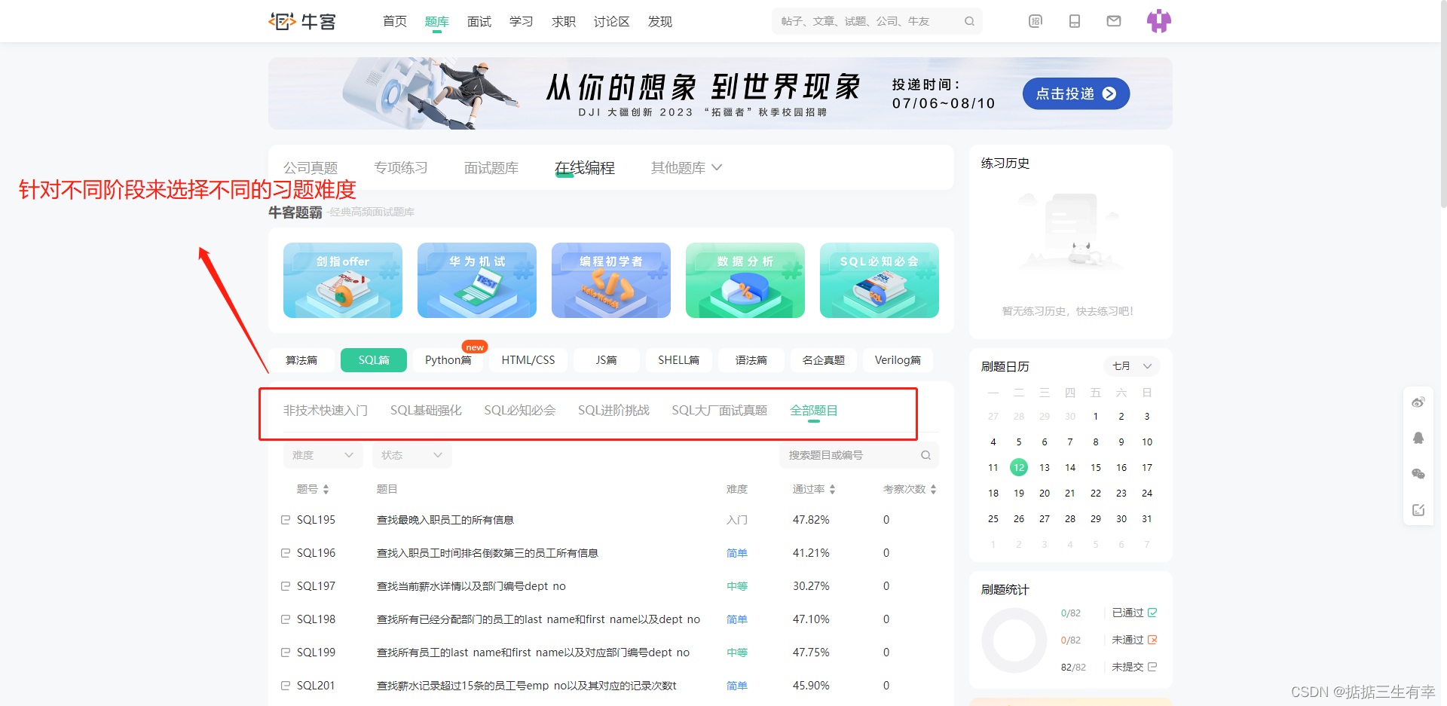Sort by 通过率 column arrows
The width and height of the screenshot is (1447, 706).
tap(832, 489)
